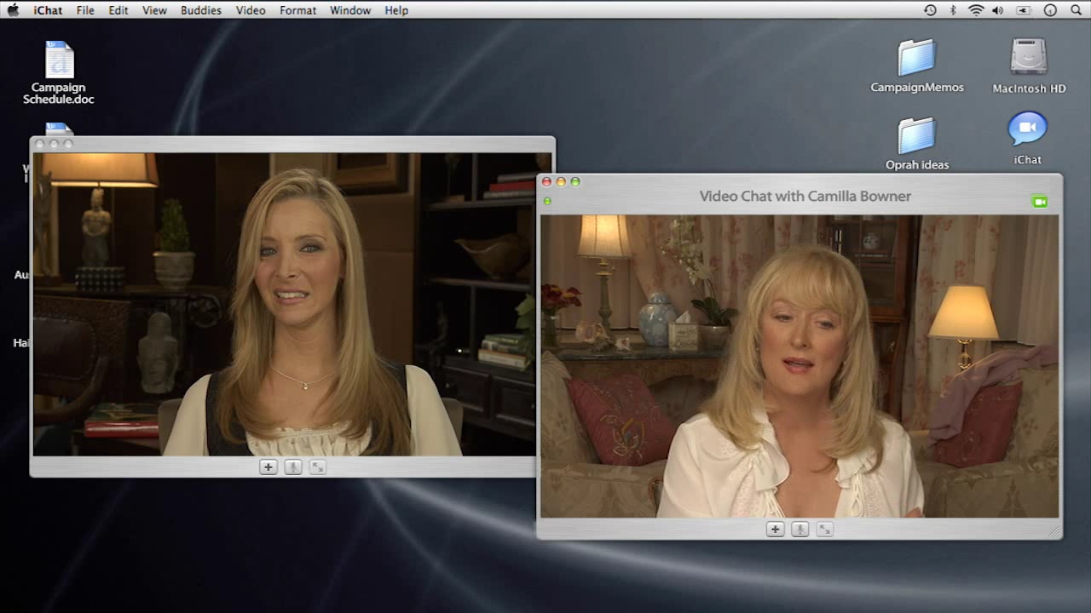Minimize the Camilla Bowner chat window
This screenshot has width=1091, height=613.
(561, 181)
